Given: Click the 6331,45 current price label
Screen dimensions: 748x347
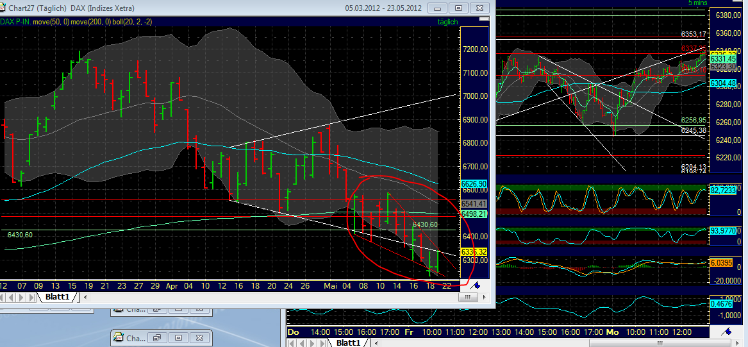Looking at the screenshot, I should [x=723, y=59].
